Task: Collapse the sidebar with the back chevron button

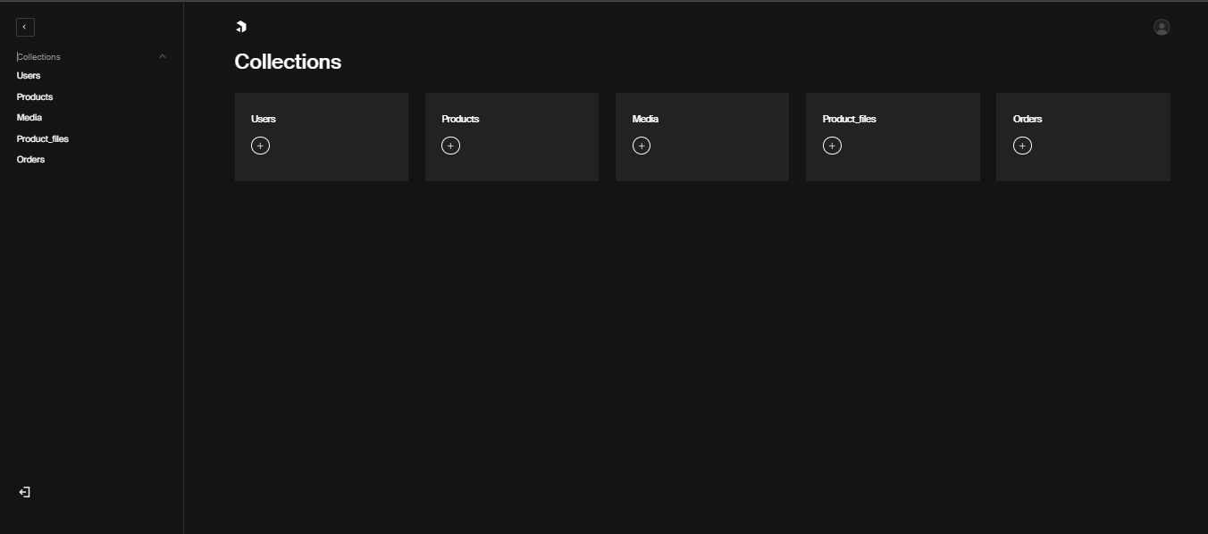Action: click(25, 27)
